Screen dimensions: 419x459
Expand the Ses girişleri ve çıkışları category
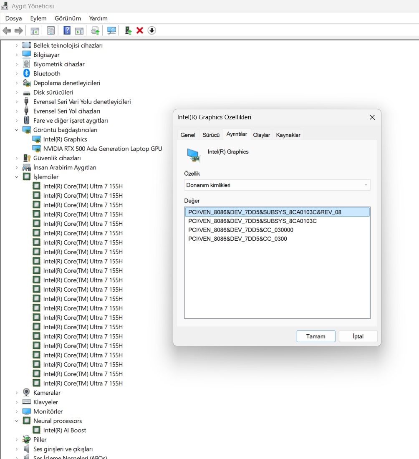pyautogui.click(x=17, y=449)
